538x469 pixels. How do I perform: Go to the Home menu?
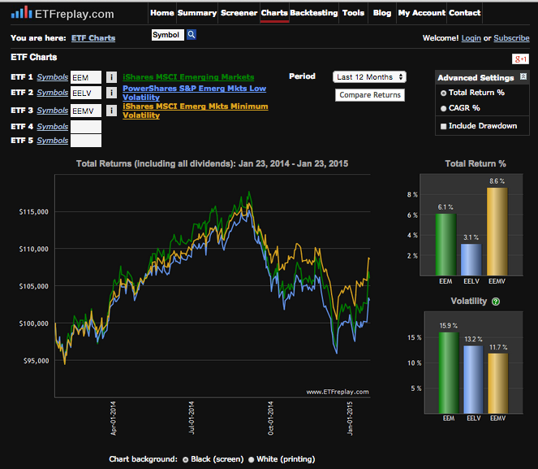point(162,13)
